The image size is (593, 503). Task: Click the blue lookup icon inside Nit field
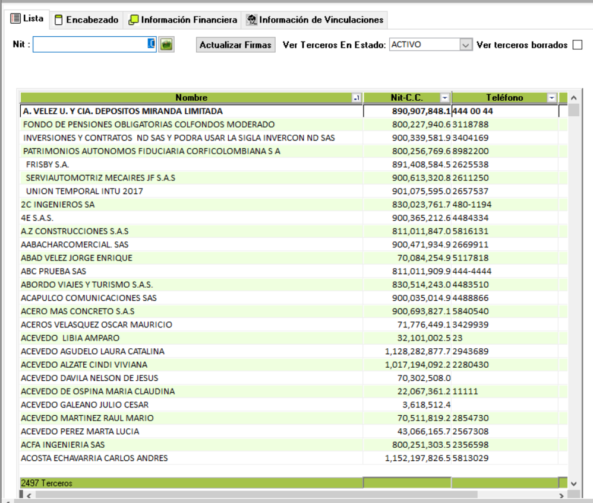point(152,44)
